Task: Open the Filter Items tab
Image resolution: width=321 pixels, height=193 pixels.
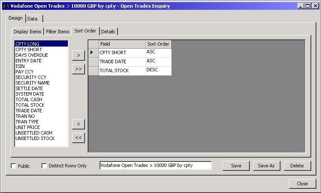Action: [58, 32]
